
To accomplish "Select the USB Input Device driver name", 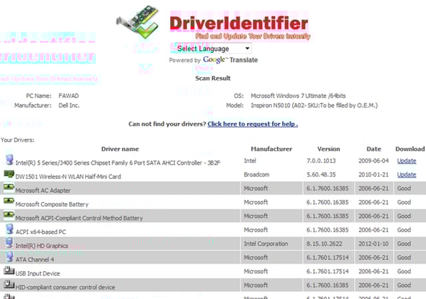I will (38, 274).
